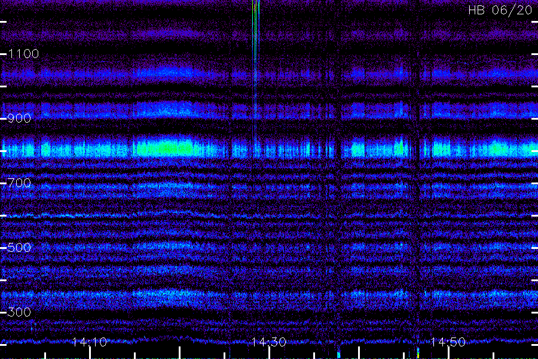
Task: Click the 1100 frequency axis label
Action: click(23, 54)
